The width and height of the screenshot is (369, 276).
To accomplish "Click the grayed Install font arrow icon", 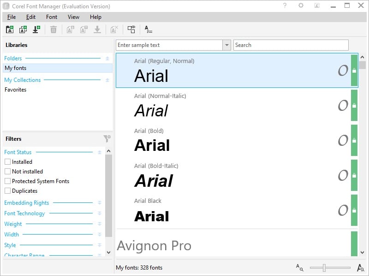I will [x=97, y=29].
